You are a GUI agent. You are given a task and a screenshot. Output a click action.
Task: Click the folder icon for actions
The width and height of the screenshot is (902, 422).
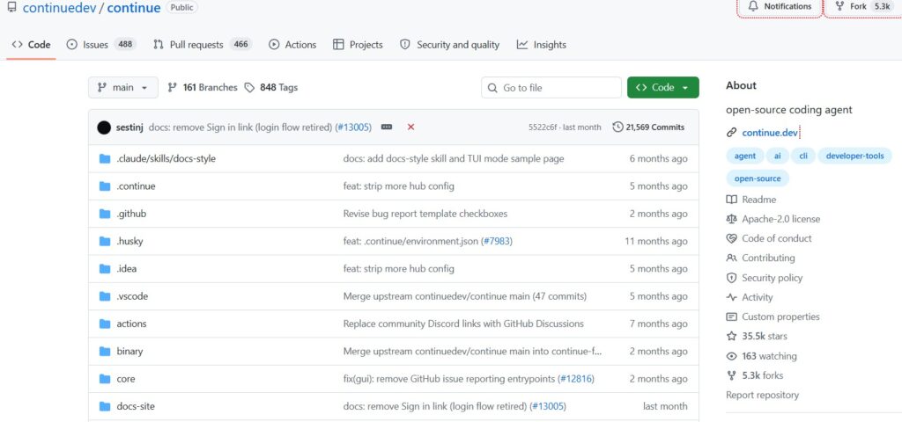pos(105,324)
